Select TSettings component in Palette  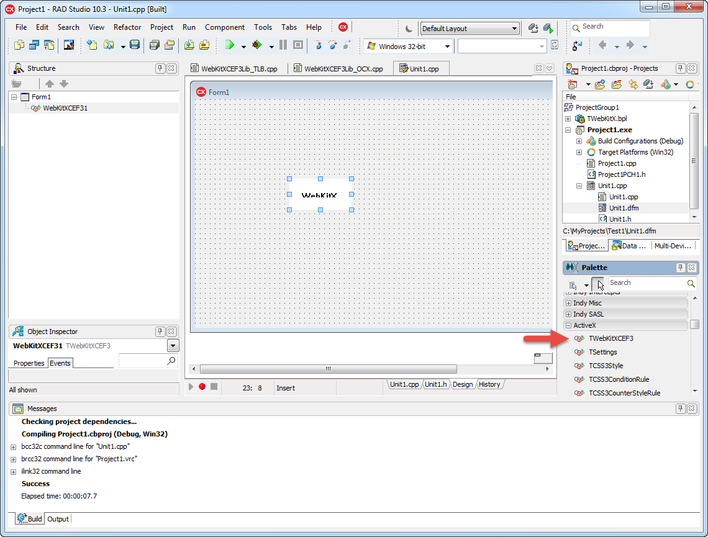click(603, 352)
